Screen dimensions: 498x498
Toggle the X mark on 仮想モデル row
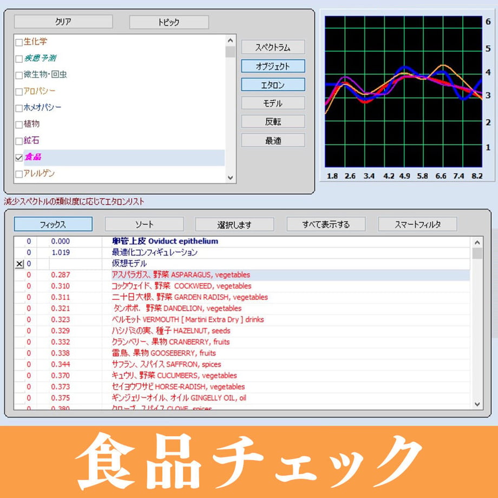click(x=19, y=264)
